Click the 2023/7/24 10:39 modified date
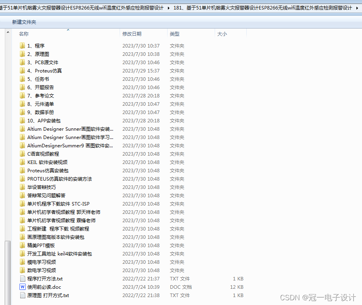362x305 pixels. (x=141, y=287)
